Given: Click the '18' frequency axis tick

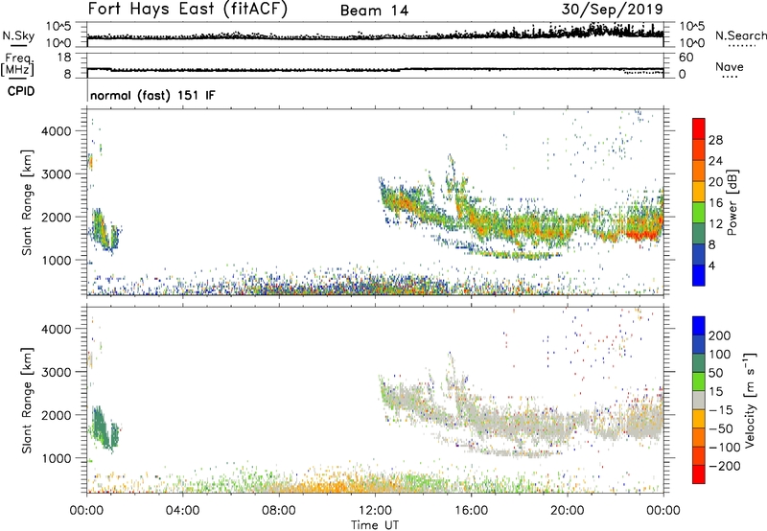Looking at the screenshot, I should click(63, 58).
